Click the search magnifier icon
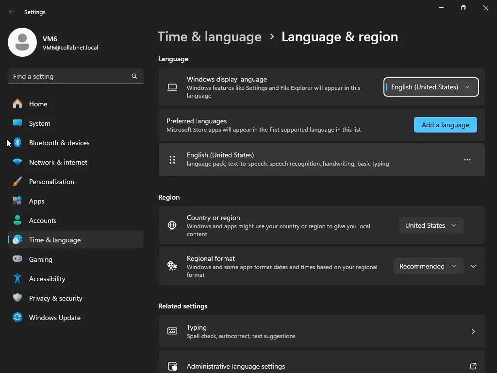Viewport: 497px width, 373px height. (x=134, y=76)
